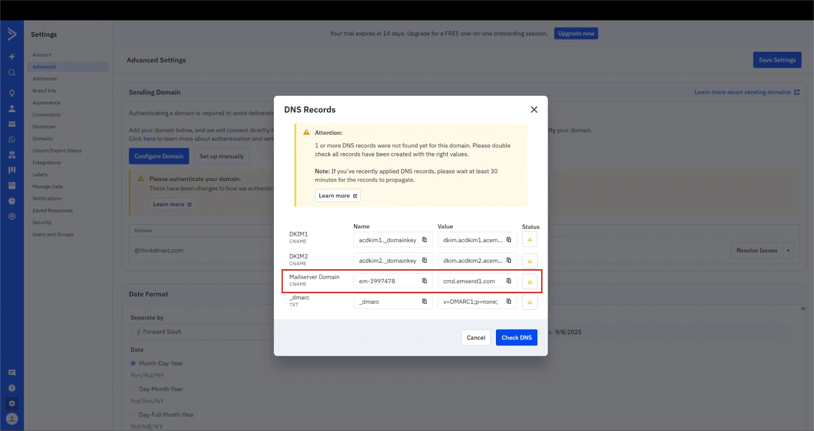Viewport: 814px width, 431px height.
Task: Copy the cmd.emsend1.com value
Action: (509, 281)
